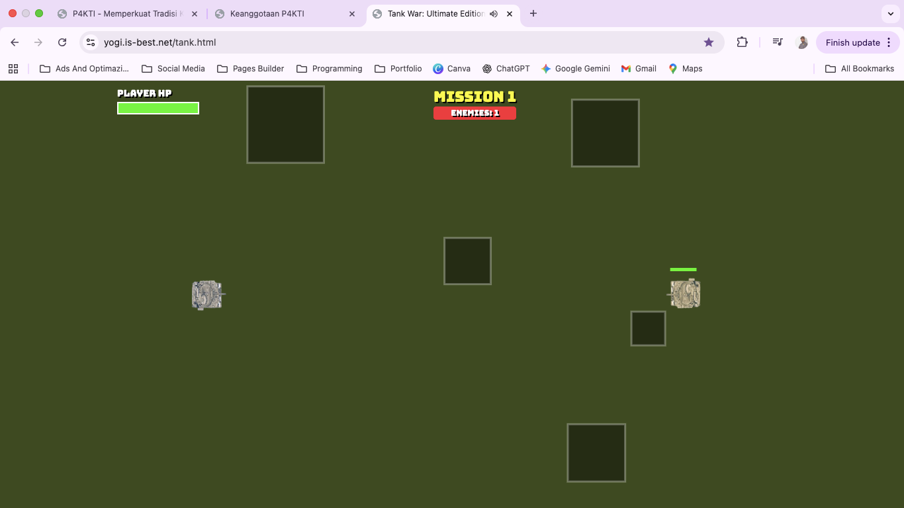Open the Programming bookmarks folder
The width and height of the screenshot is (904, 508).
(x=330, y=69)
